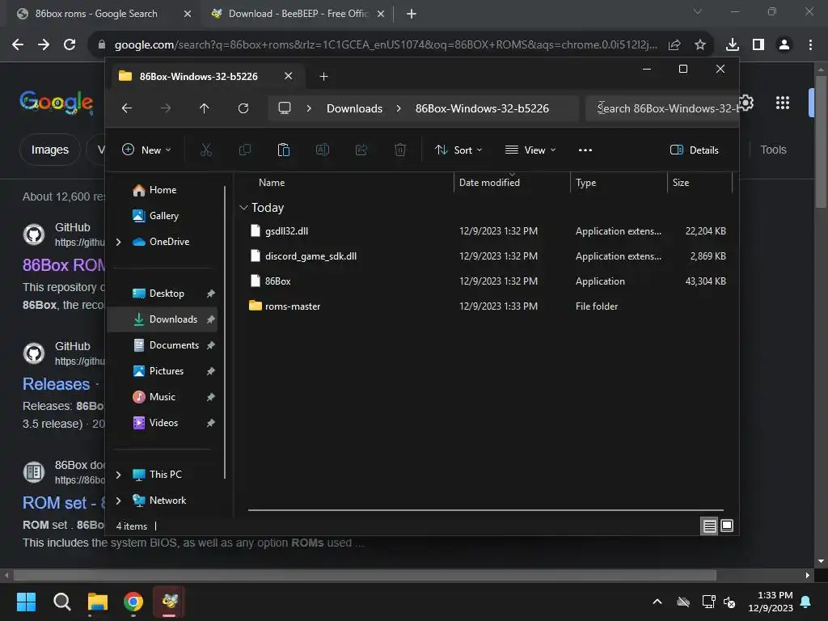Open Windows Start menu
This screenshot has width=828, height=621.
(x=26, y=602)
